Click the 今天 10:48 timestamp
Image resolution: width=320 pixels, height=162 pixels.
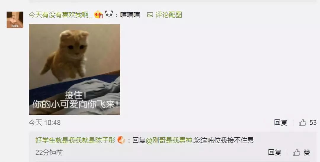coord(45,123)
